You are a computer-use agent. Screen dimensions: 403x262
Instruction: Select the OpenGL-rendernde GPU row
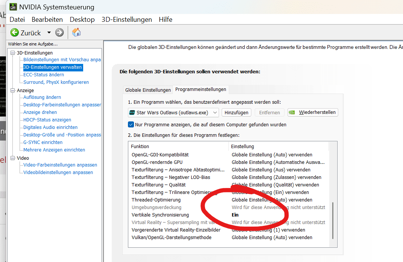point(229,162)
